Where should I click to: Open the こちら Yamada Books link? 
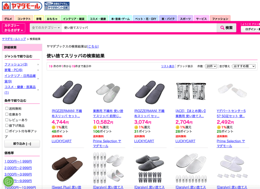(x=93, y=47)
